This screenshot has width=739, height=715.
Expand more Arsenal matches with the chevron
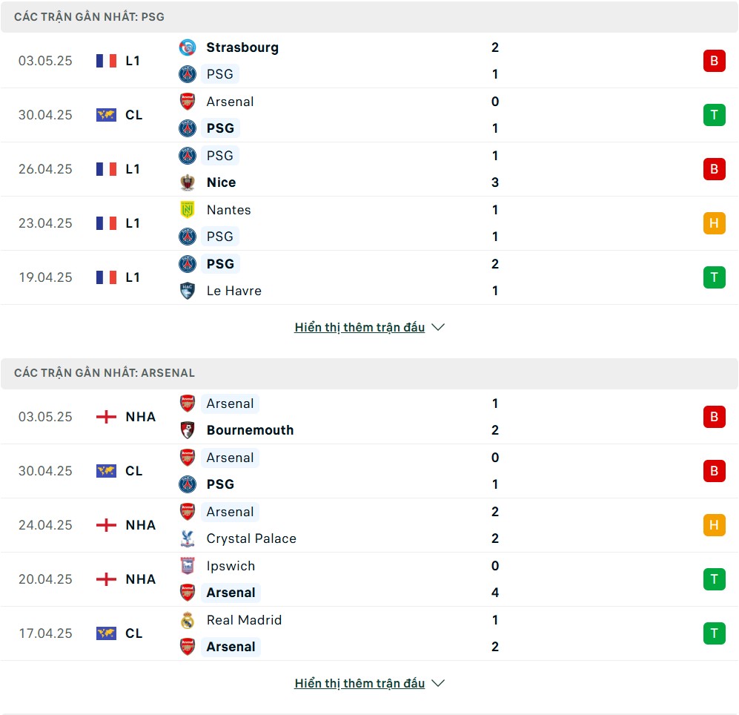[x=438, y=683]
